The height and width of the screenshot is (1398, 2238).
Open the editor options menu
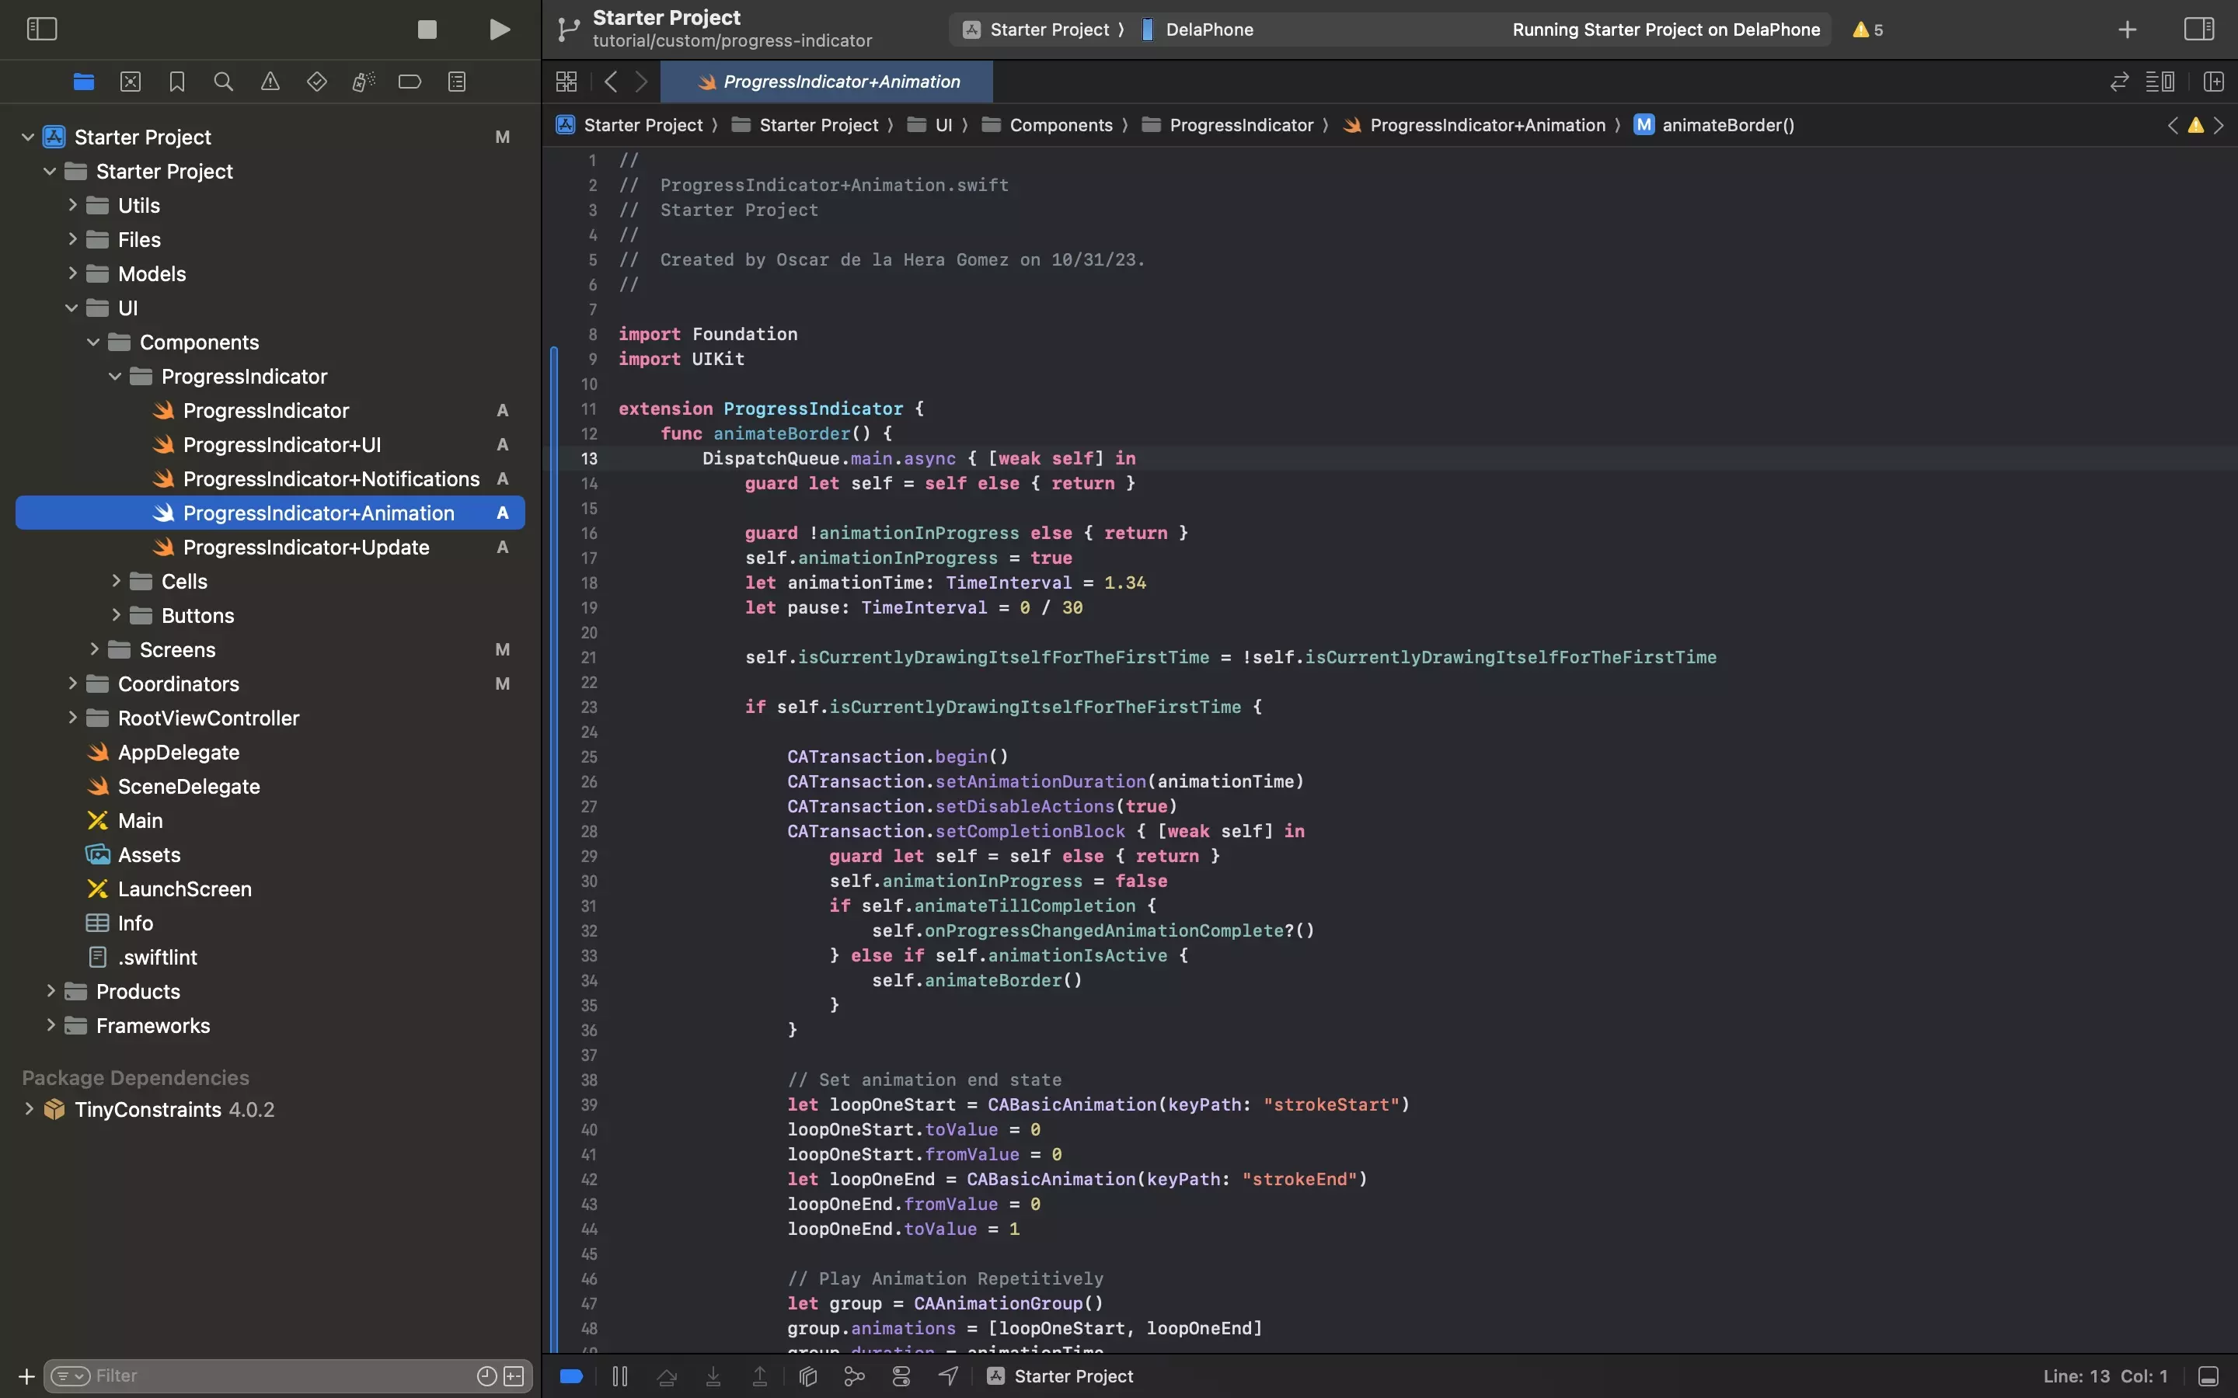2160,82
